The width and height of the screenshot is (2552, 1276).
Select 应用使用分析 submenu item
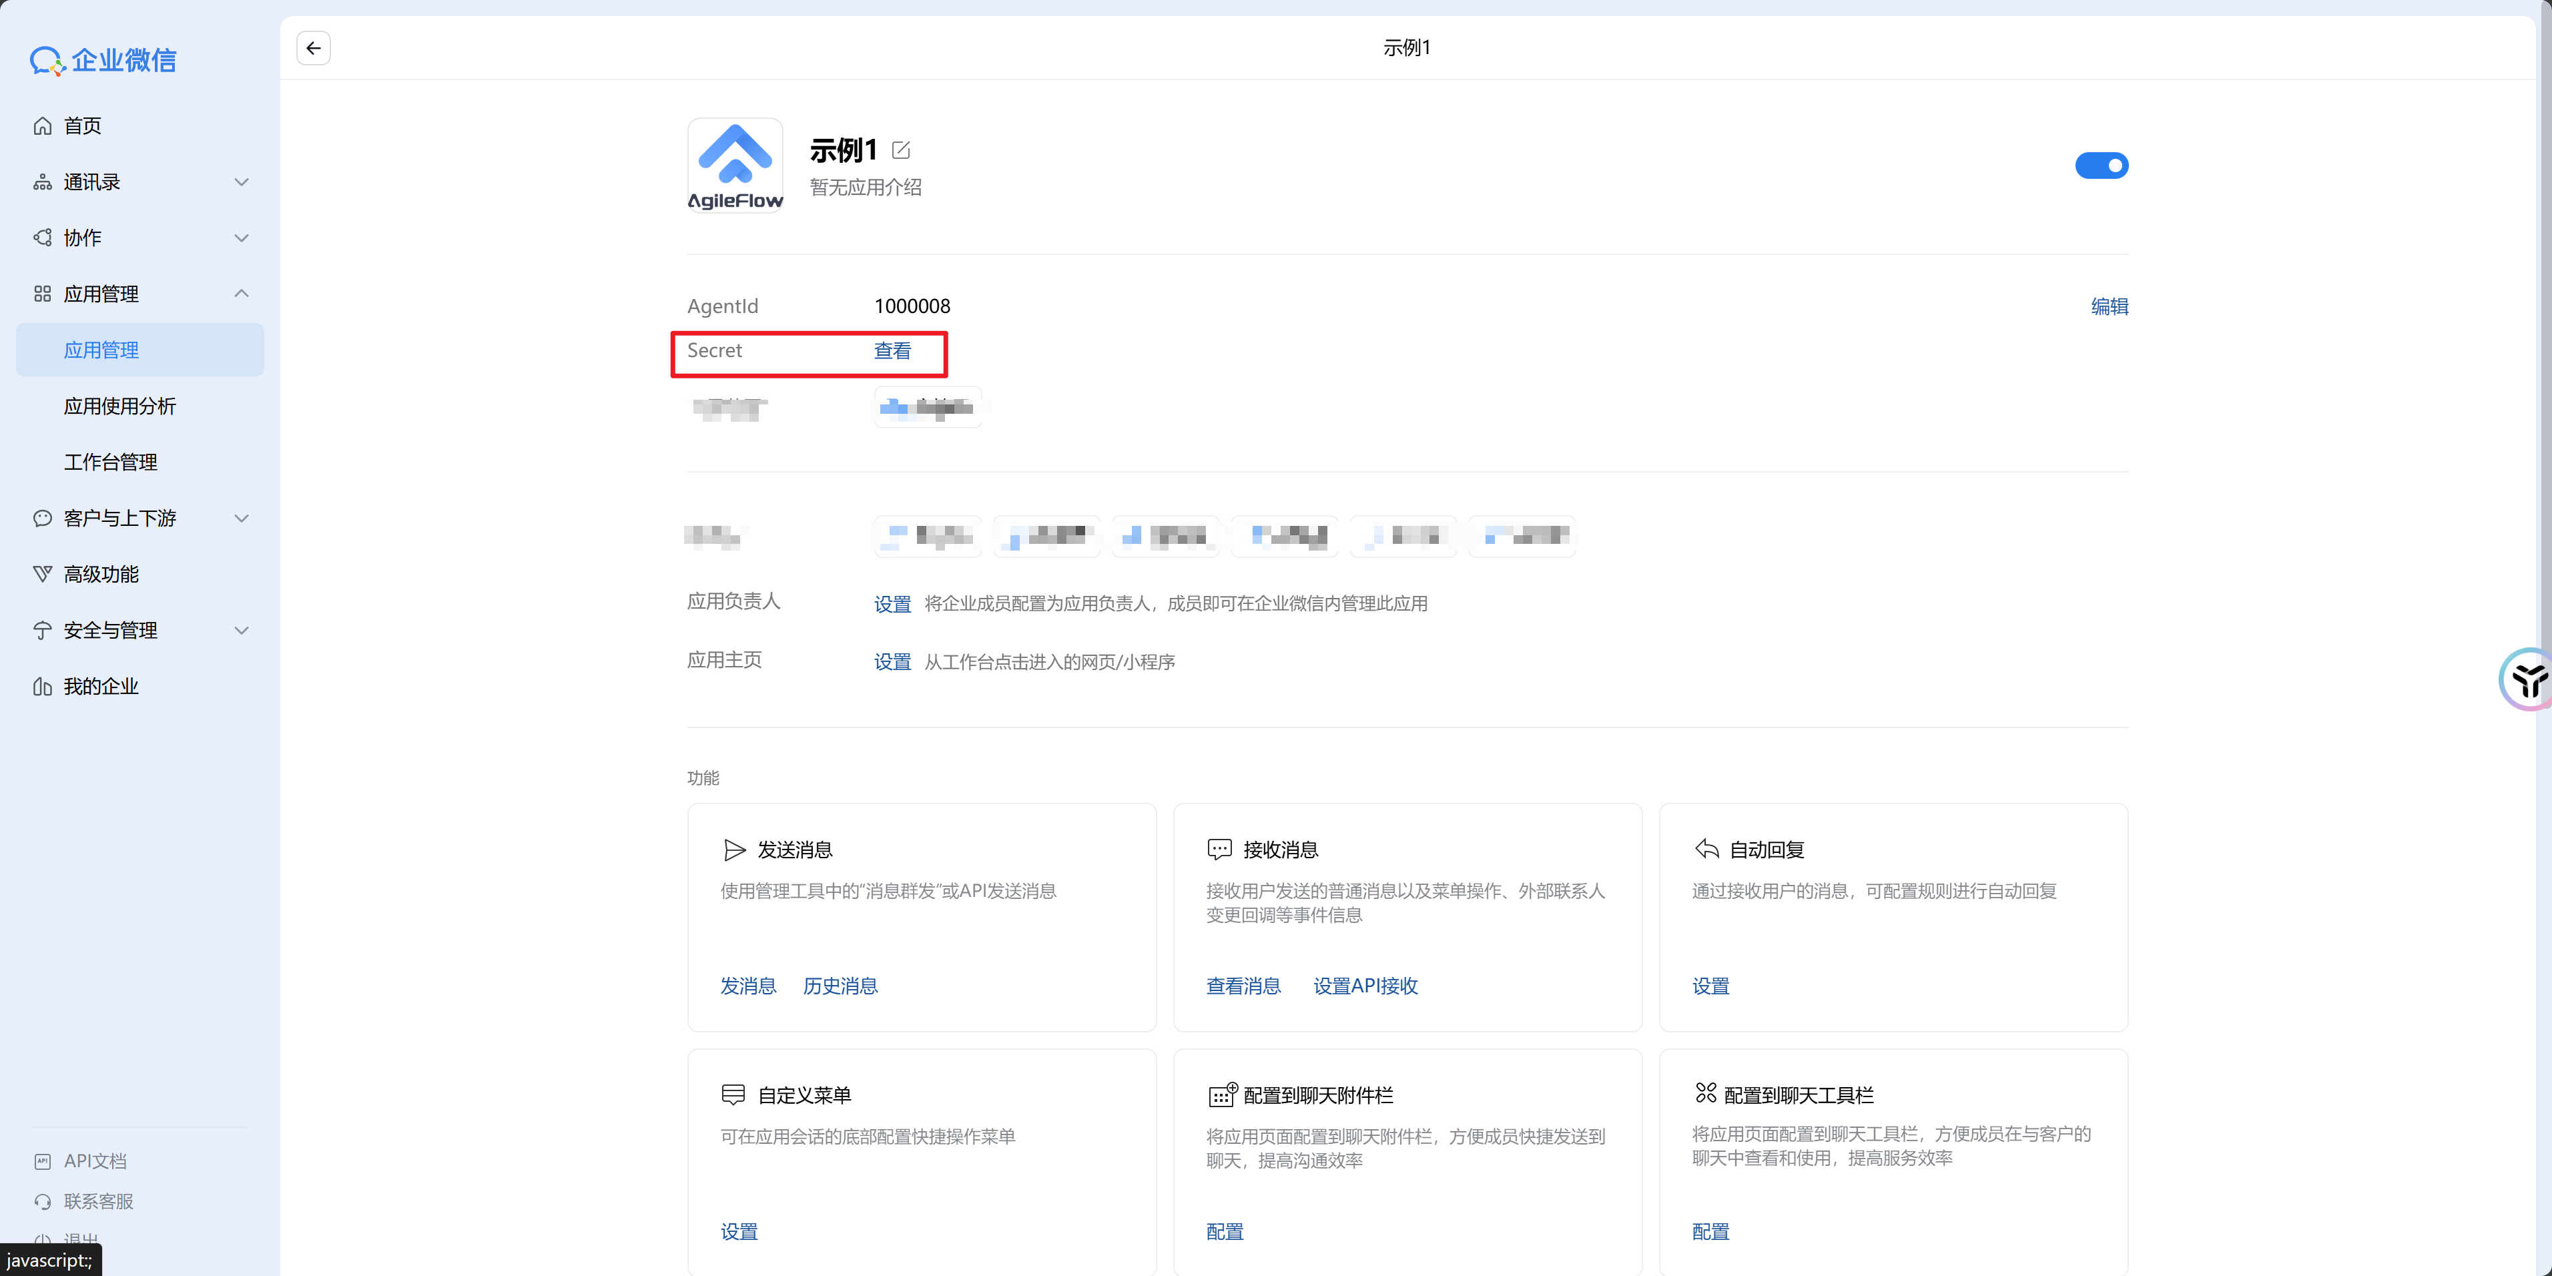(120, 406)
